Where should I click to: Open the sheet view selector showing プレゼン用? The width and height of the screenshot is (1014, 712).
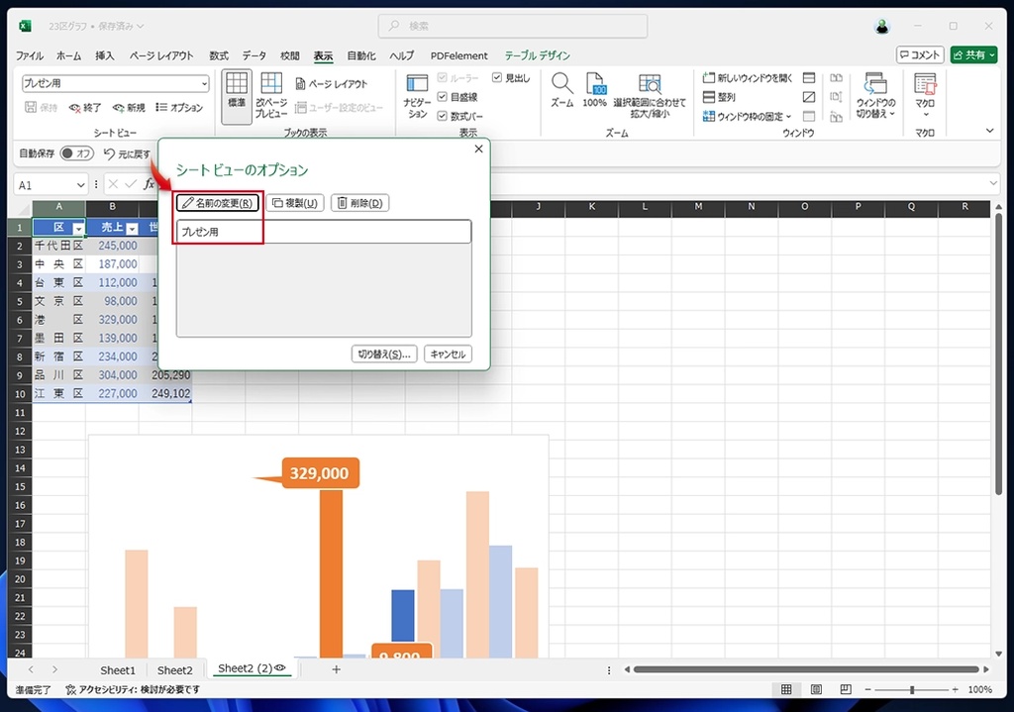(x=116, y=83)
